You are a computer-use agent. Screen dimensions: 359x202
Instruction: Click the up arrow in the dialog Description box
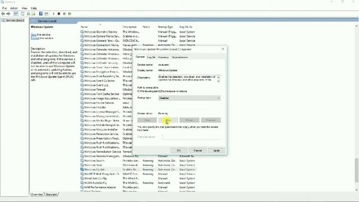(218, 77)
